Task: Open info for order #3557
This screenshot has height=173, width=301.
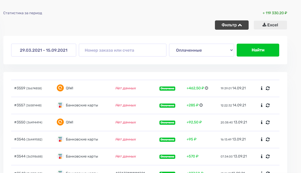Action: point(261,105)
